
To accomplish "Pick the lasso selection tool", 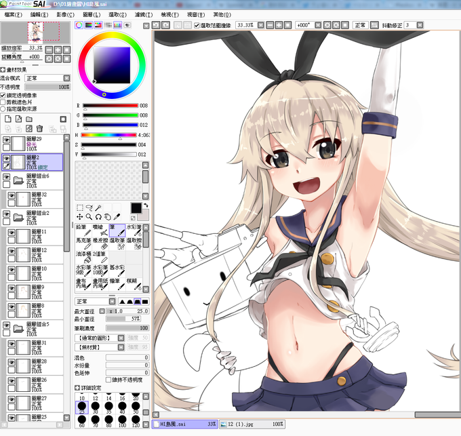I will click(89, 208).
